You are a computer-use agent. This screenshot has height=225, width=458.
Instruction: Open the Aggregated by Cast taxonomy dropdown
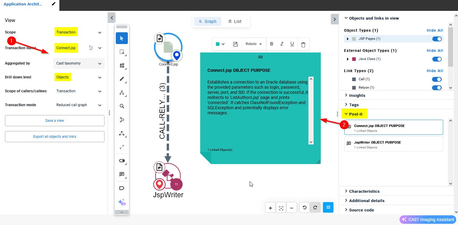tap(79, 64)
